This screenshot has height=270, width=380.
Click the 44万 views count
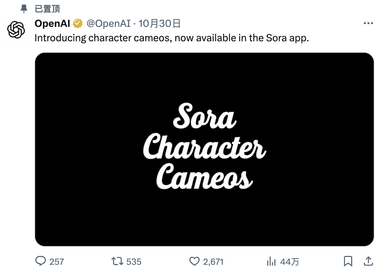coord(289,261)
